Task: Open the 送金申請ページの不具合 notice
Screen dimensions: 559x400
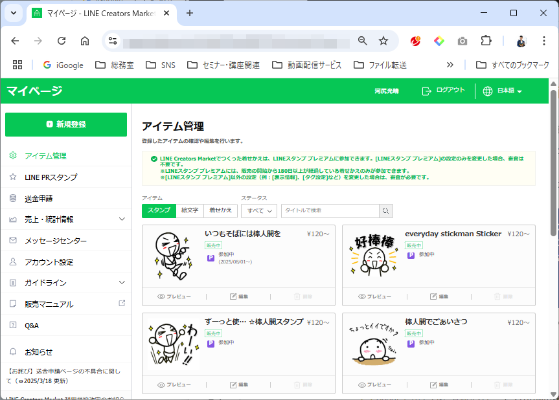Action: (63, 376)
